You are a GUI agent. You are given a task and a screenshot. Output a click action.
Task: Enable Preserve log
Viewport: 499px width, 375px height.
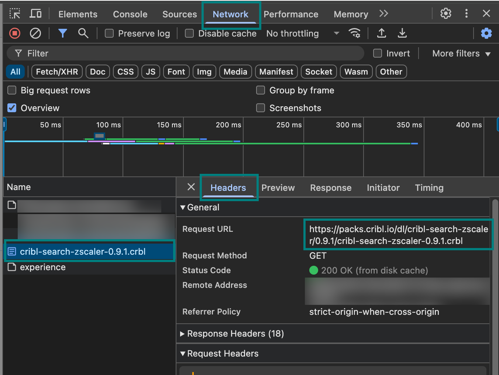[109, 33]
